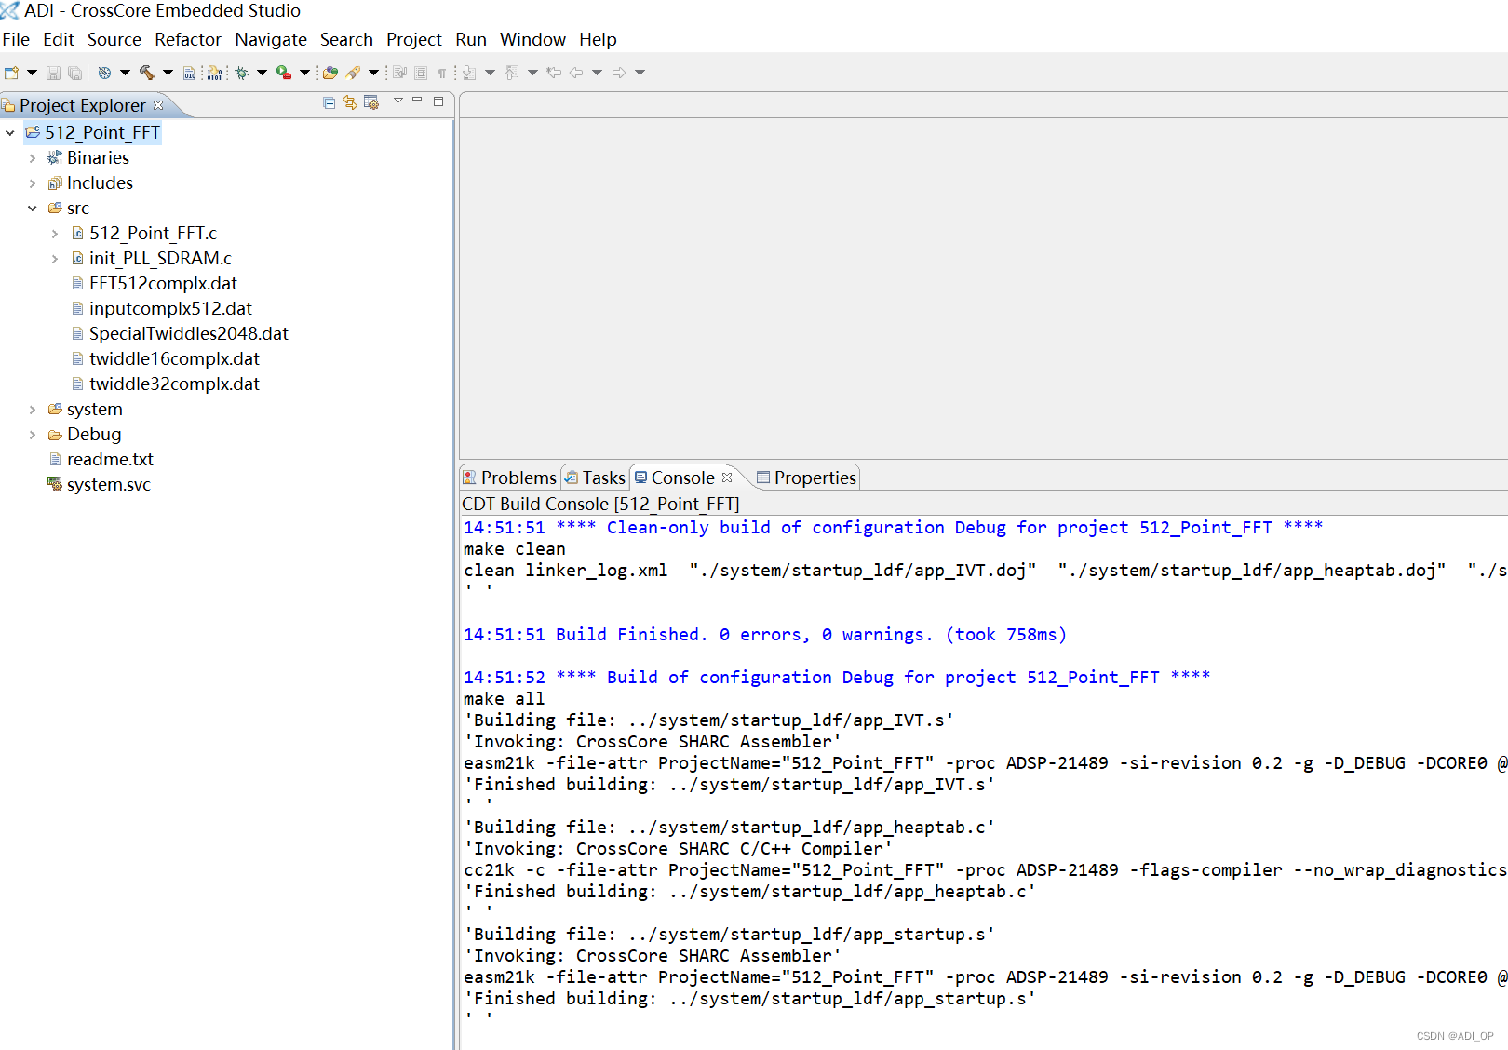Expand the Includes node

click(33, 183)
